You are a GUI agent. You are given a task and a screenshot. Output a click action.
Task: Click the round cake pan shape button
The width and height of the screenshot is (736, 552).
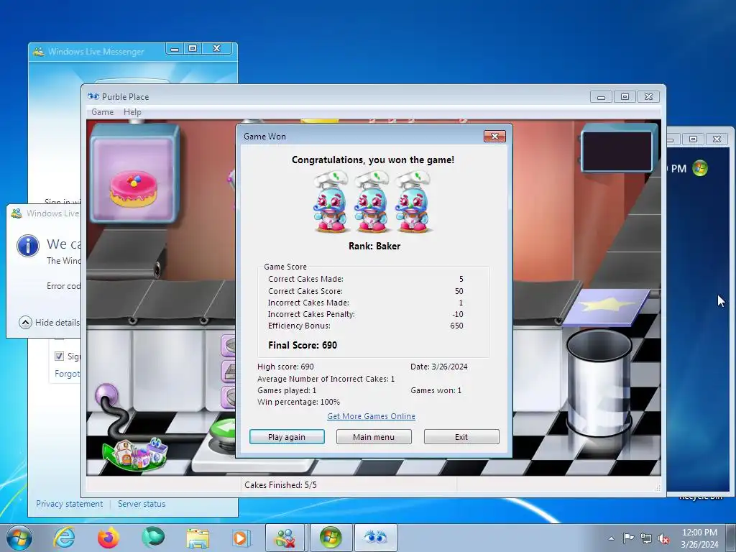[229, 346]
